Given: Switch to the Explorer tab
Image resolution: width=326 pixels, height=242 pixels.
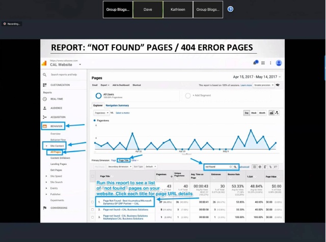Looking at the screenshot, I should pyautogui.click(x=98, y=105).
